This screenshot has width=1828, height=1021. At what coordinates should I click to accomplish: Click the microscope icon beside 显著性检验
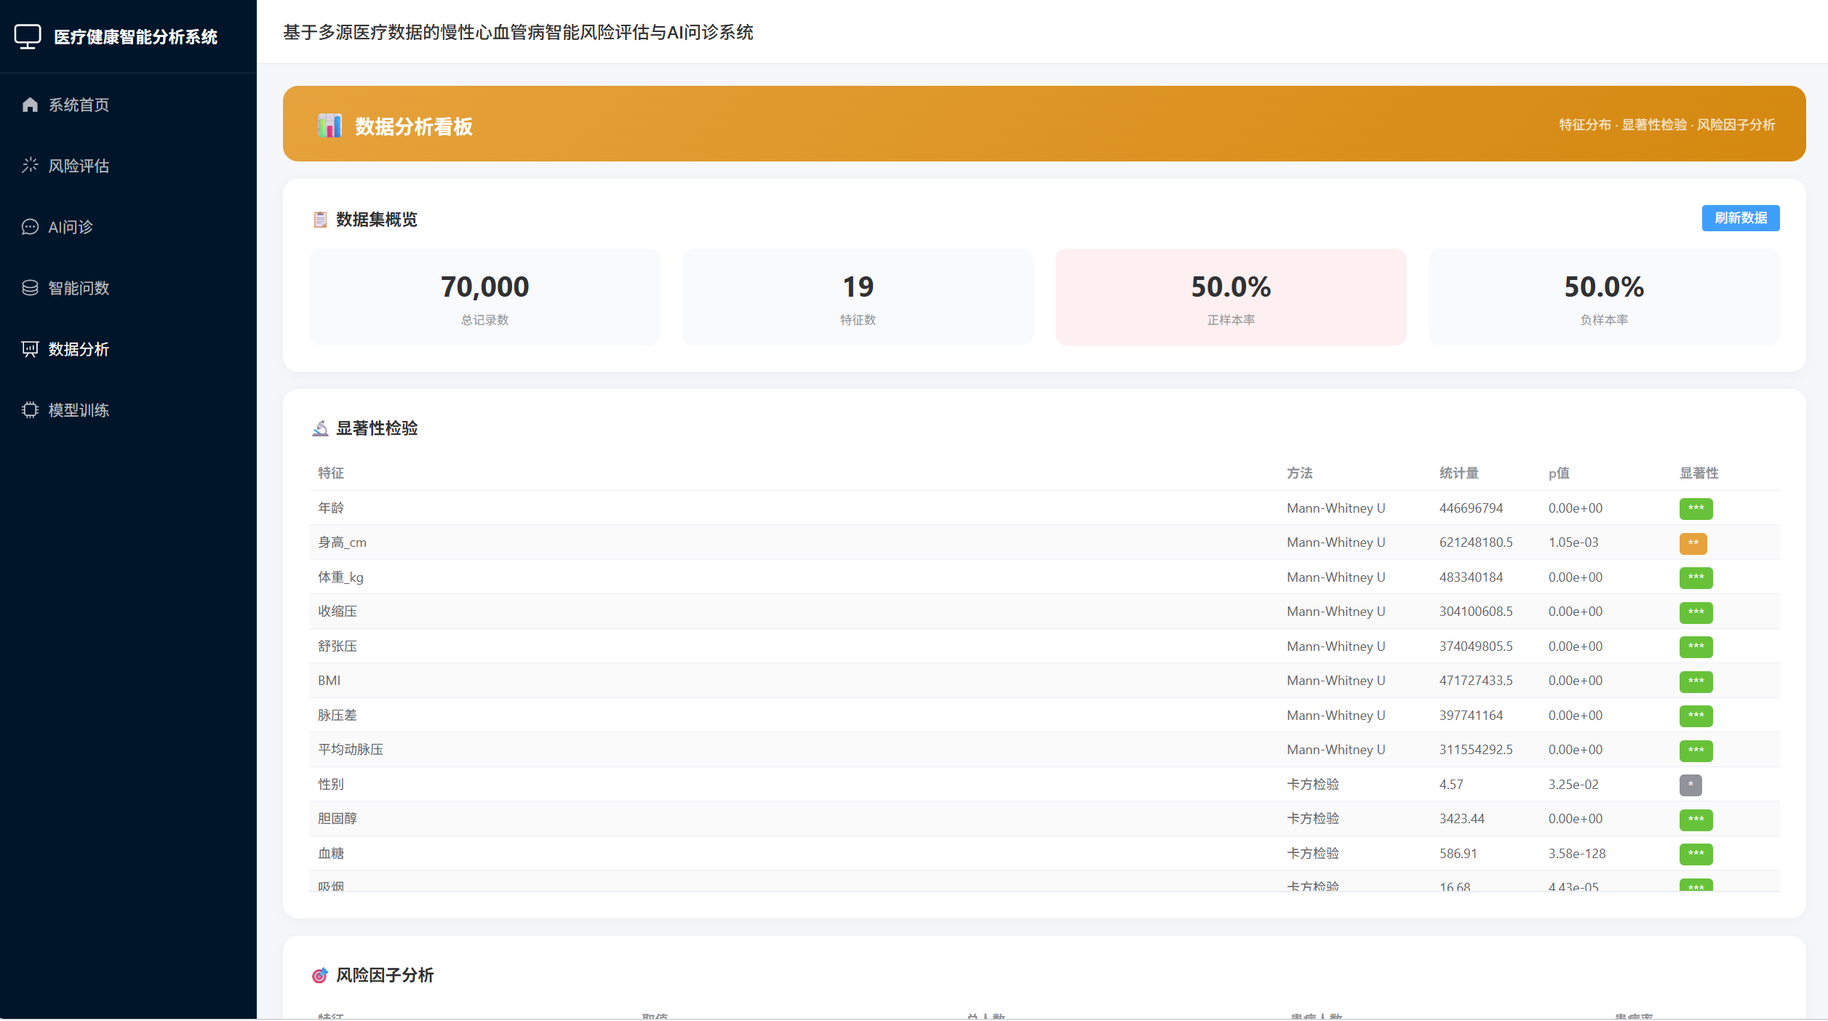point(320,428)
